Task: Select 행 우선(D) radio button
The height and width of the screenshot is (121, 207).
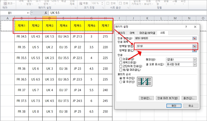Action: [121, 78]
